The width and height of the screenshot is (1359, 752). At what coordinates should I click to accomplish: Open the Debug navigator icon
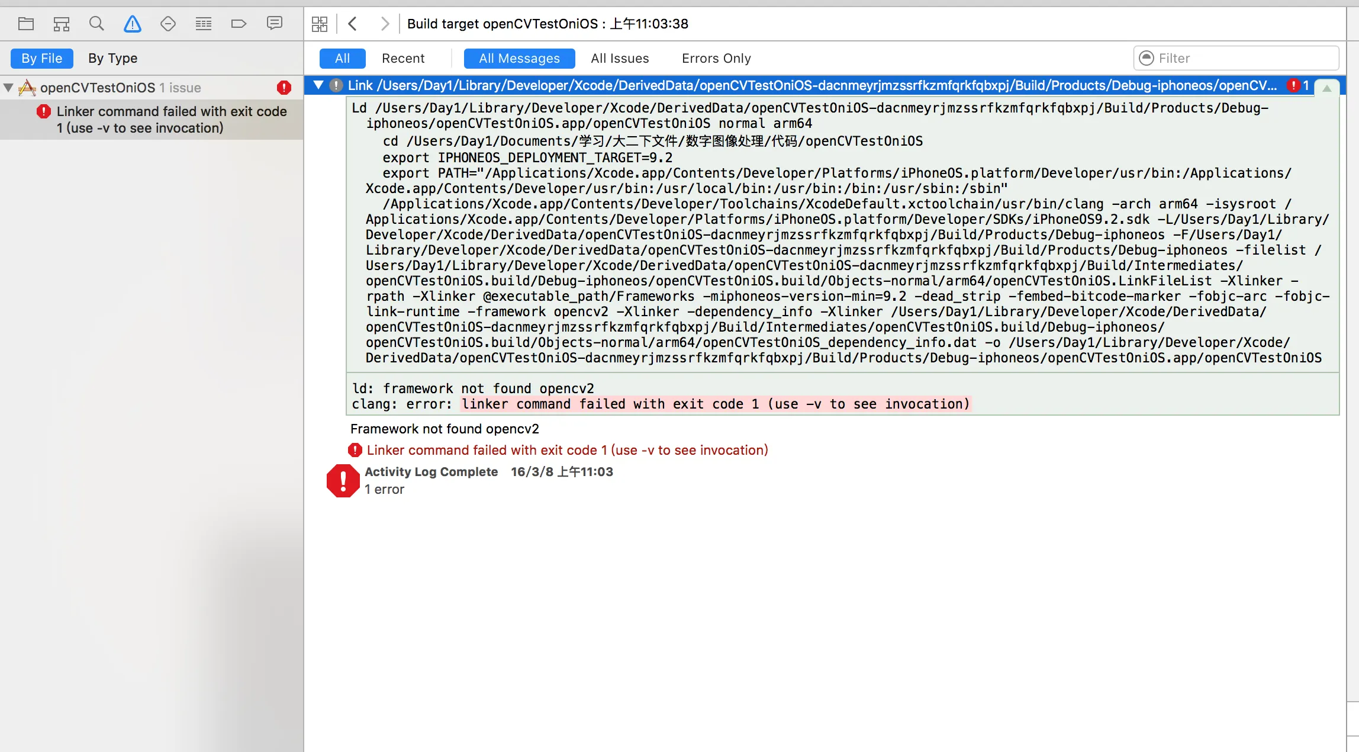coord(204,24)
